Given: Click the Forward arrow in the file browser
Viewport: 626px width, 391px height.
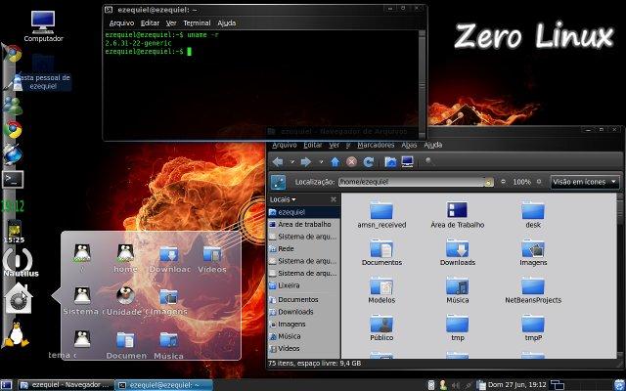Looking at the screenshot, I should 306,162.
